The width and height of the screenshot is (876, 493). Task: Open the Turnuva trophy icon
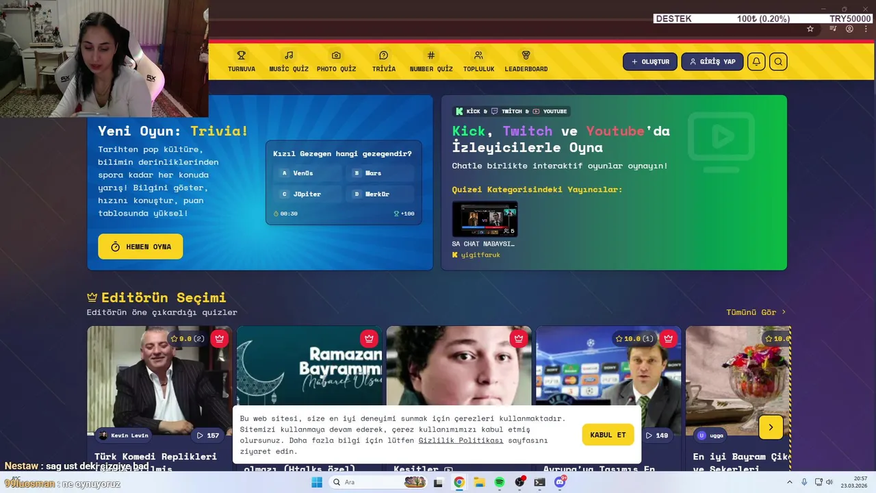pos(241,55)
